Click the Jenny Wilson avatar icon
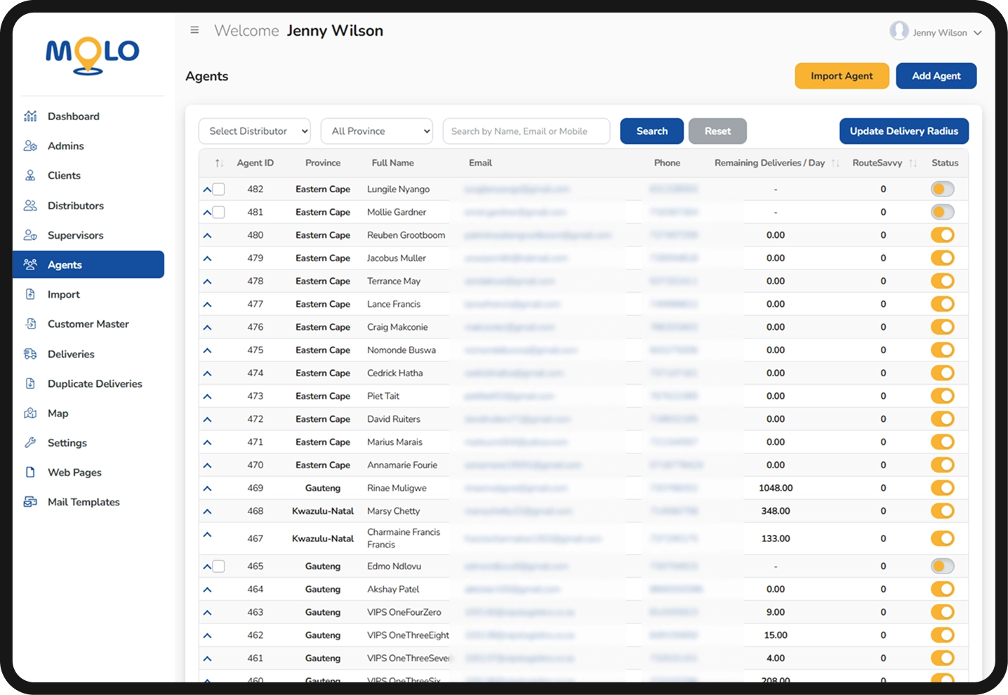The width and height of the screenshot is (1008, 695). [899, 31]
